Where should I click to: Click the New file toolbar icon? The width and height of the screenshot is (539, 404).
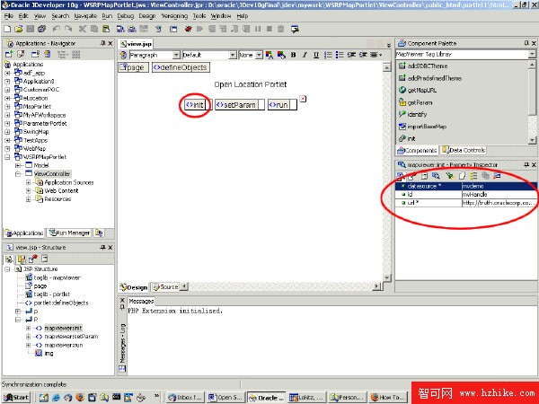click(x=7, y=30)
